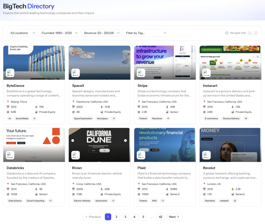Click the right arrow navigation key icon
Image resolution: width=265 pixels, height=224 pixels.
[255, 33]
